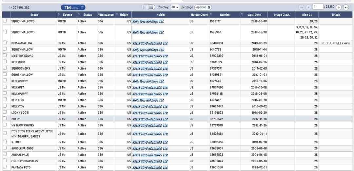Select the FANTASY PETS row checkbox
Image resolution: width=354 pixels, height=171 pixels.
(x=5, y=167)
